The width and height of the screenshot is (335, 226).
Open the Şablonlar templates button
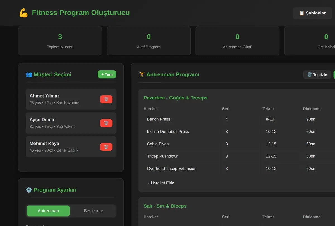312,13
